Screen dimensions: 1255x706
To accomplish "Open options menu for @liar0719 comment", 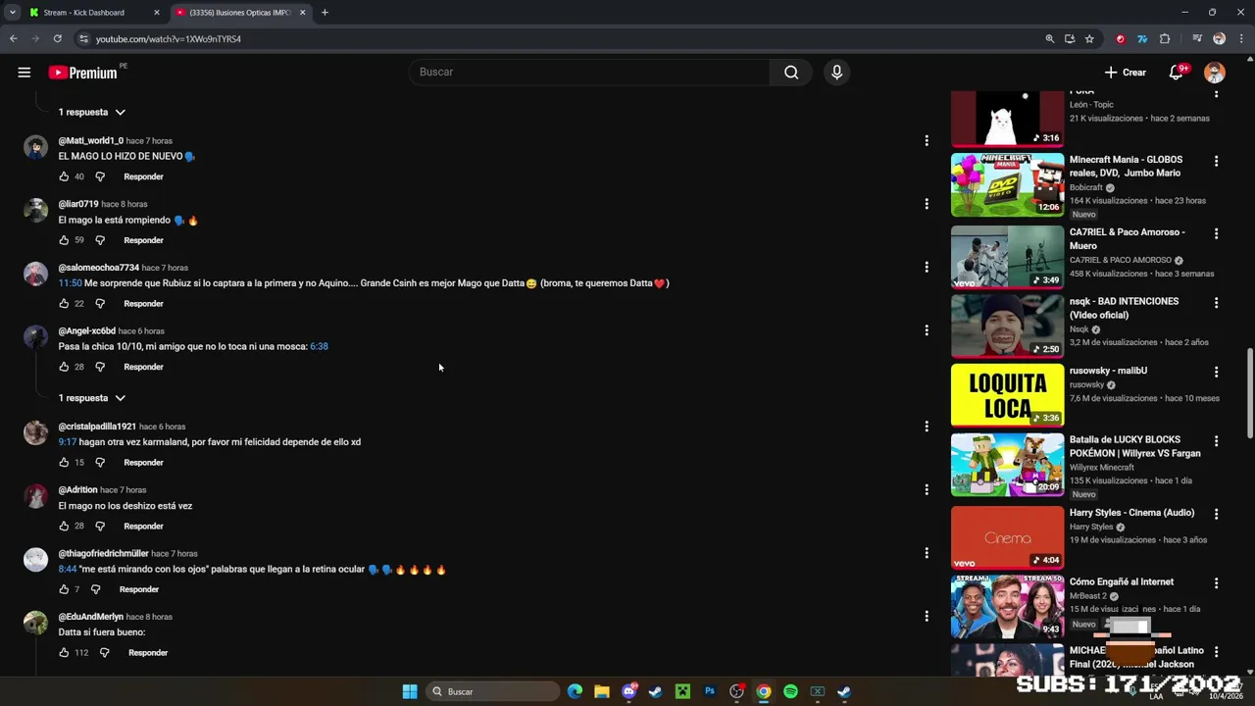I will coord(927,204).
